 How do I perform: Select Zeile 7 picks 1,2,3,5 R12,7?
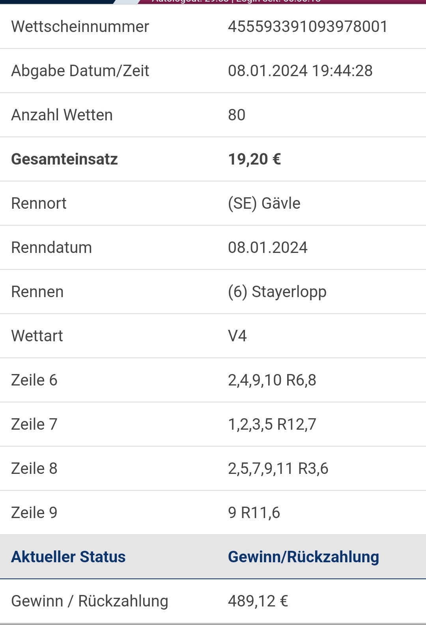click(x=272, y=425)
